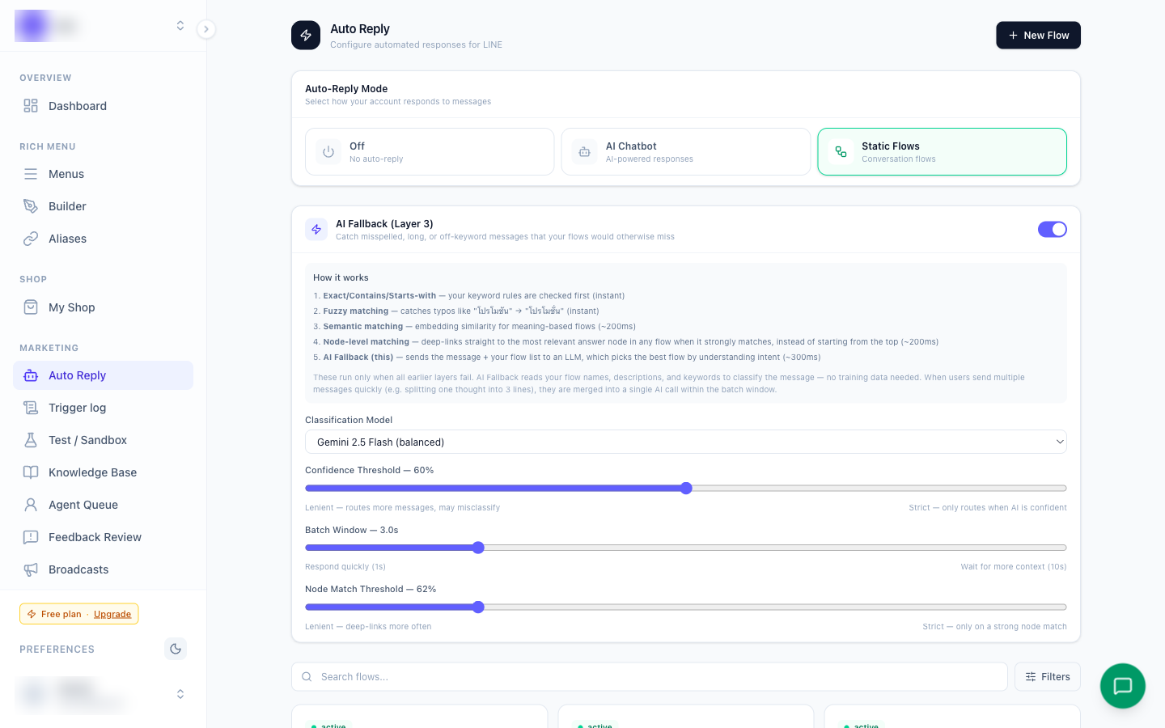Click the search magnifier icon
The height and width of the screenshot is (728, 1165).
(x=307, y=677)
